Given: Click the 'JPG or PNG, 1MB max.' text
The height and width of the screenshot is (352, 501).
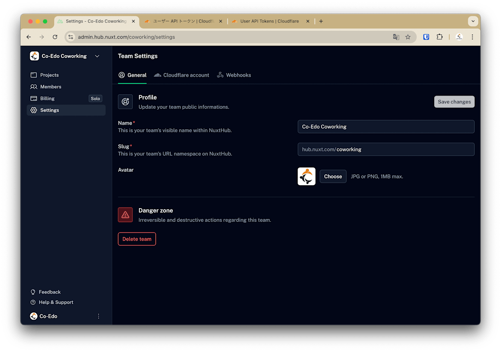Looking at the screenshot, I should 377,176.
